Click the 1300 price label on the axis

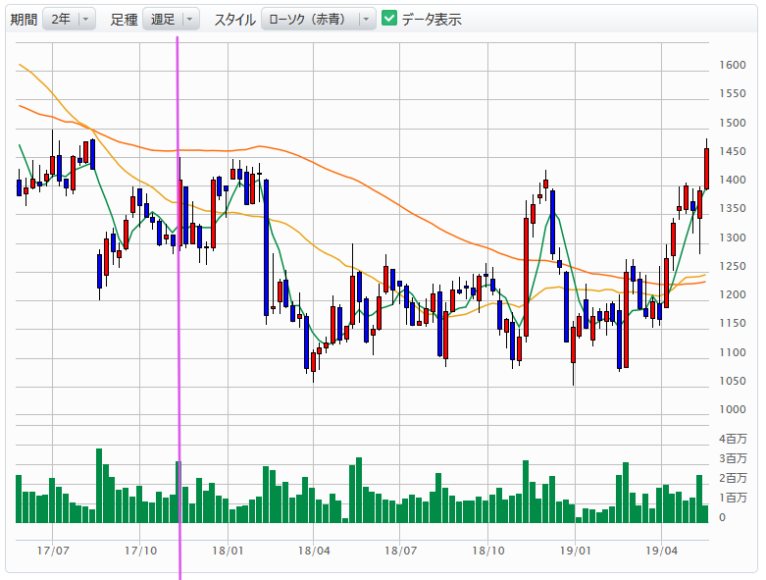tap(732, 237)
